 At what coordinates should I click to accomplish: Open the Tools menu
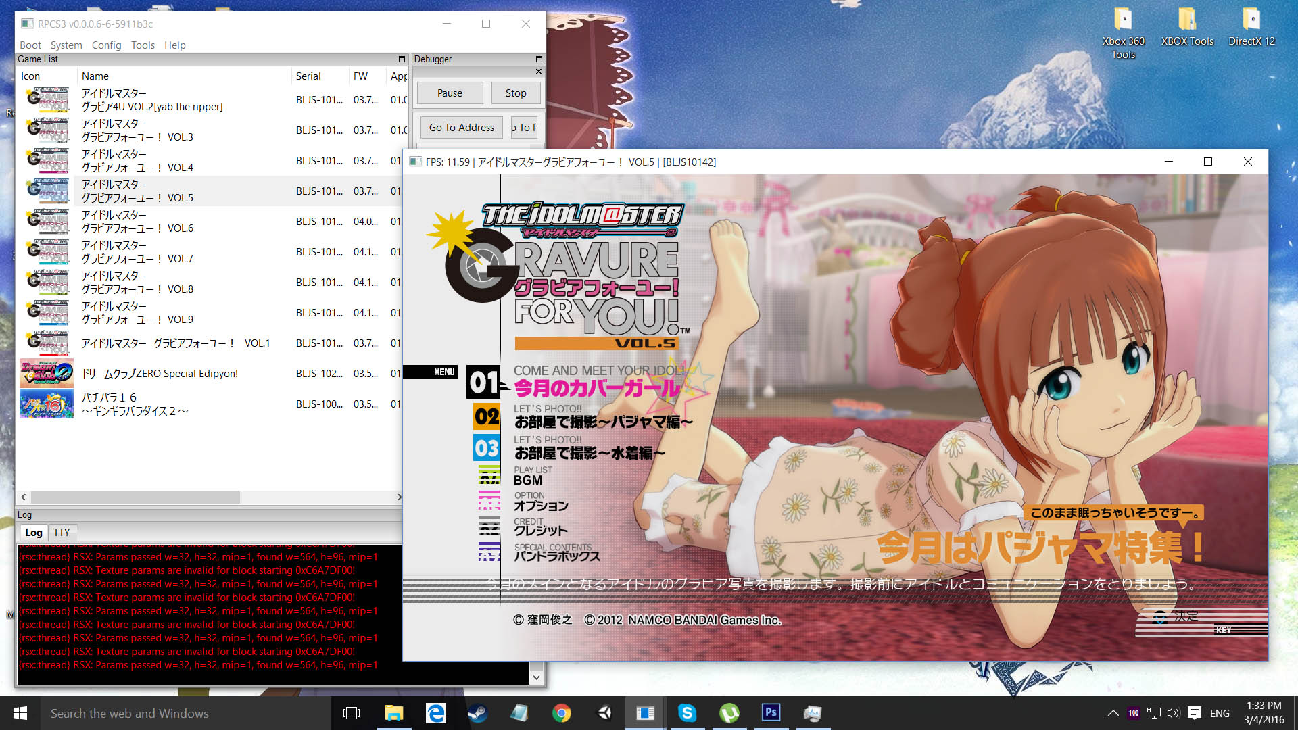143,45
